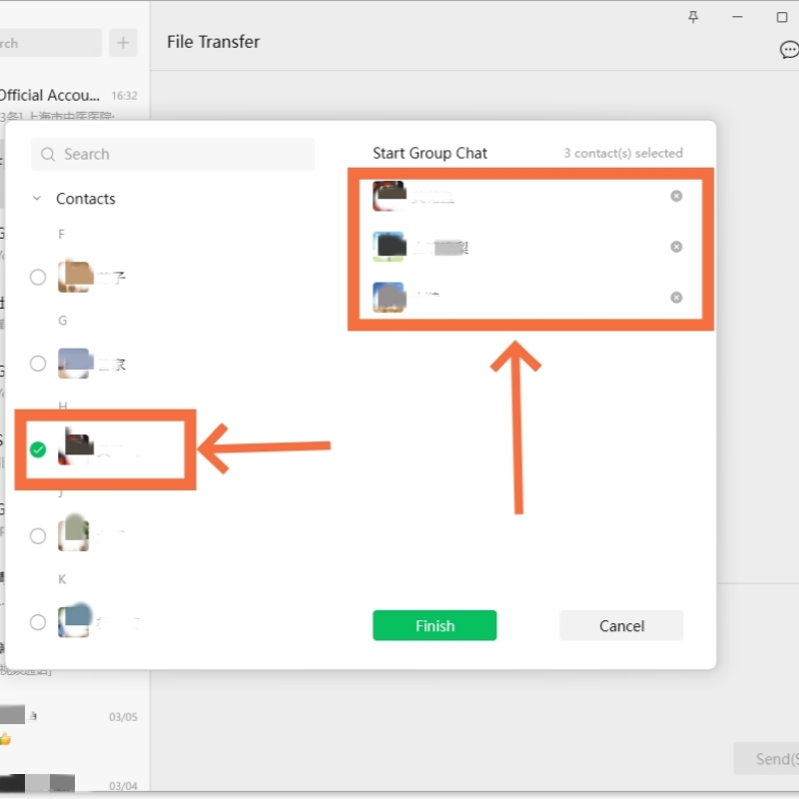
Task: Select the contact under letter J
Action: pyautogui.click(x=38, y=536)
